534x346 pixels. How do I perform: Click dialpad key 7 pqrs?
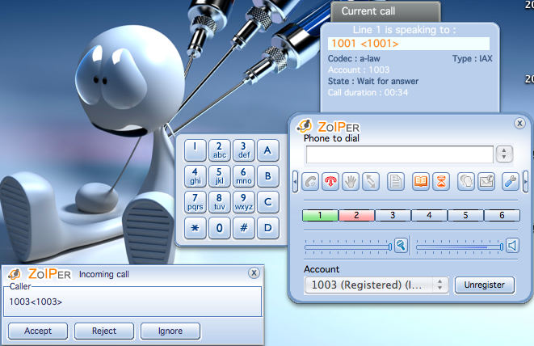195,202
